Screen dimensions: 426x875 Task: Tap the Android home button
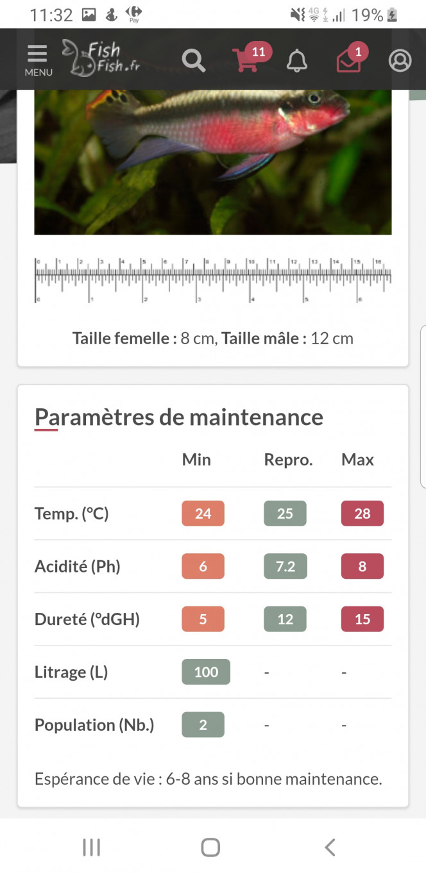point(210,847)
